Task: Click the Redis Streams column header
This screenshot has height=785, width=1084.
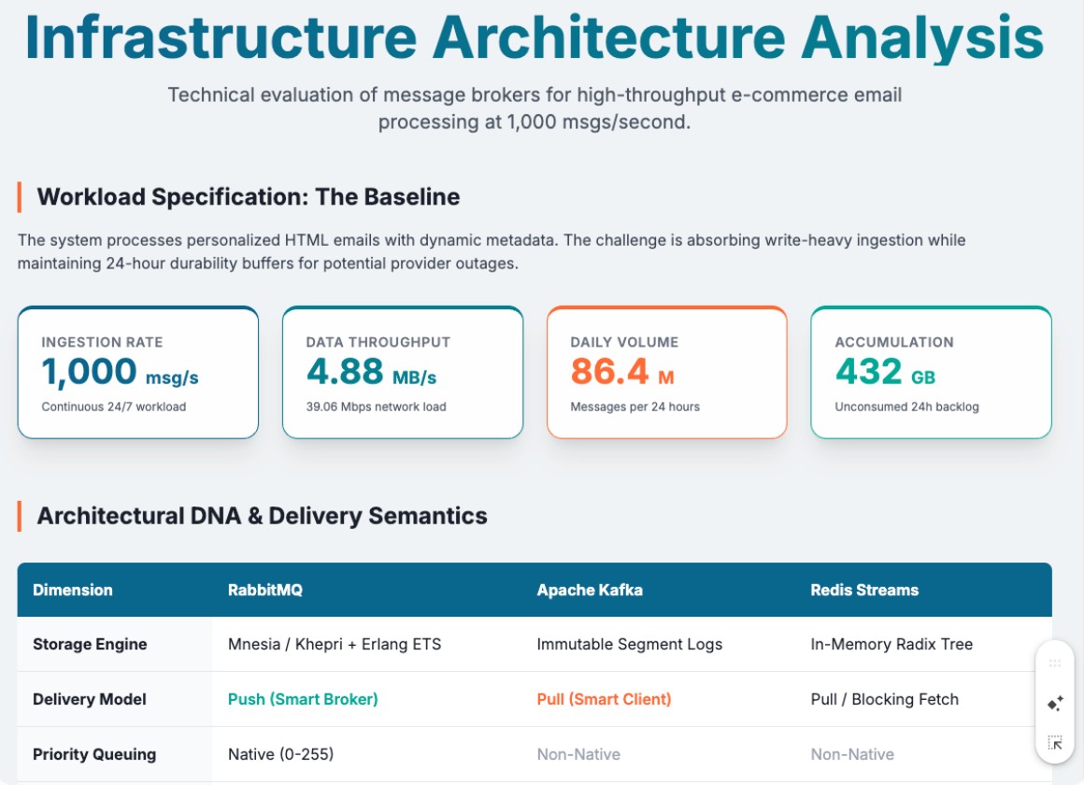Action: [x=864, y=590]
